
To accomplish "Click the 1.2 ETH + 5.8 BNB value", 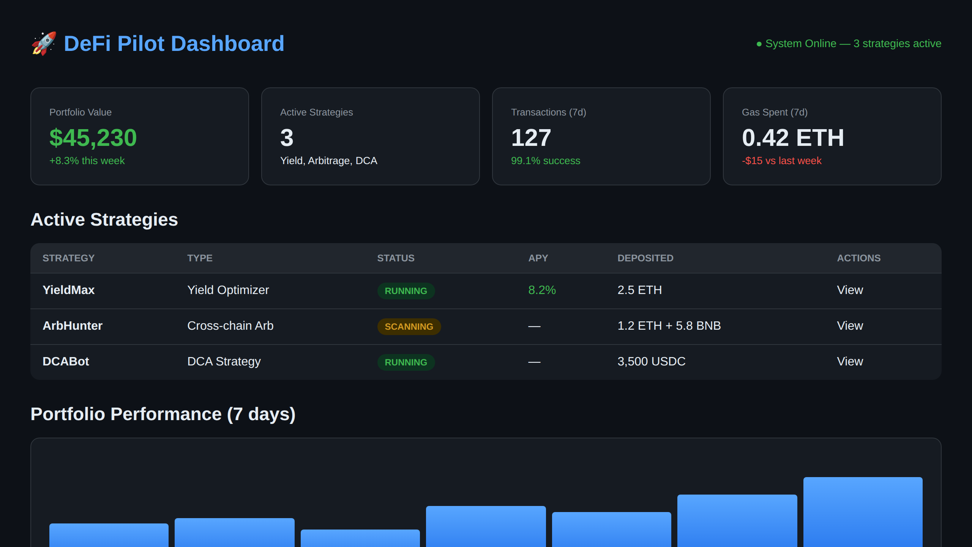I will tap(669, 326).
